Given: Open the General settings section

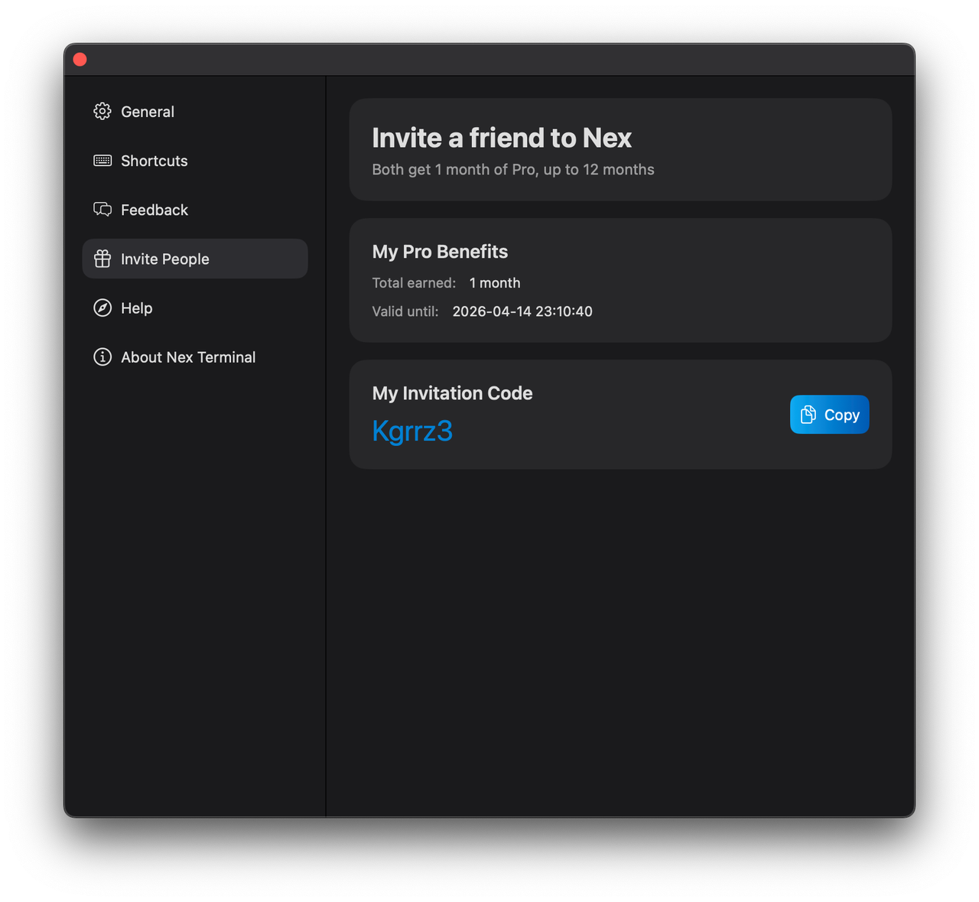Looking at the screenshot, I should pos(148,112).
